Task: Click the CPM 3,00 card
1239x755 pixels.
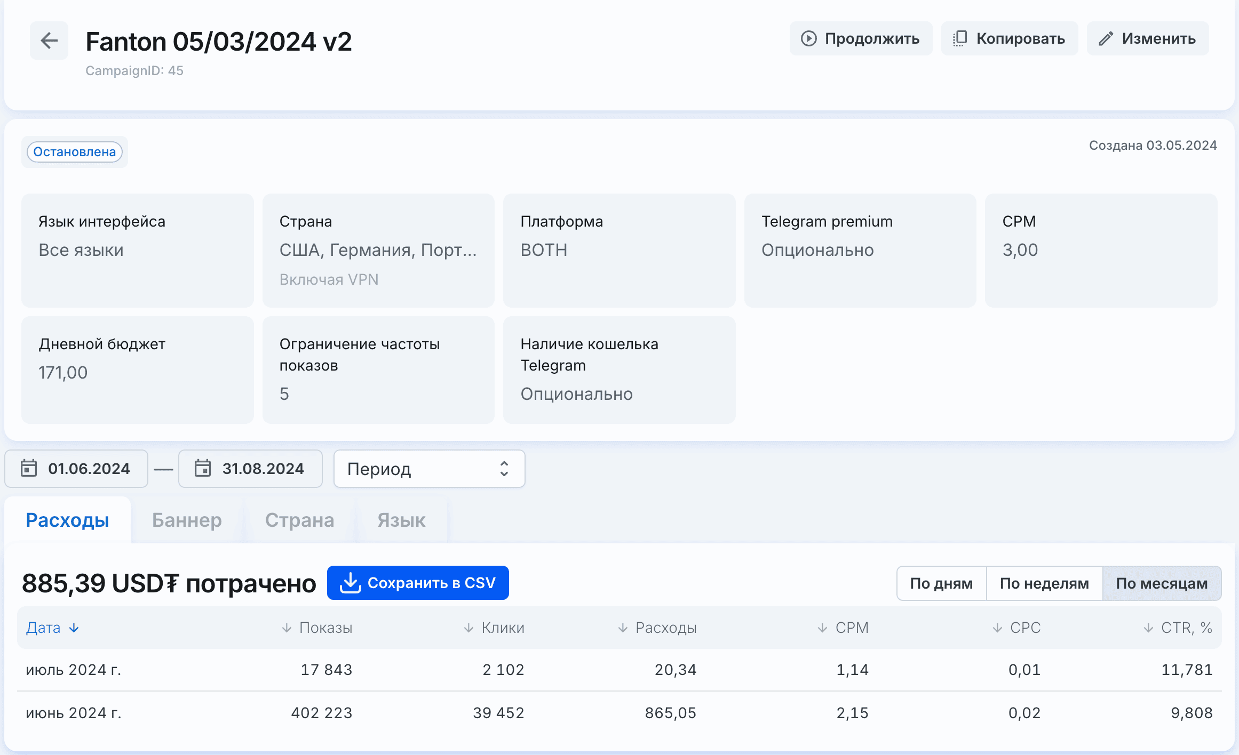Action: (x=1101, y=250)
